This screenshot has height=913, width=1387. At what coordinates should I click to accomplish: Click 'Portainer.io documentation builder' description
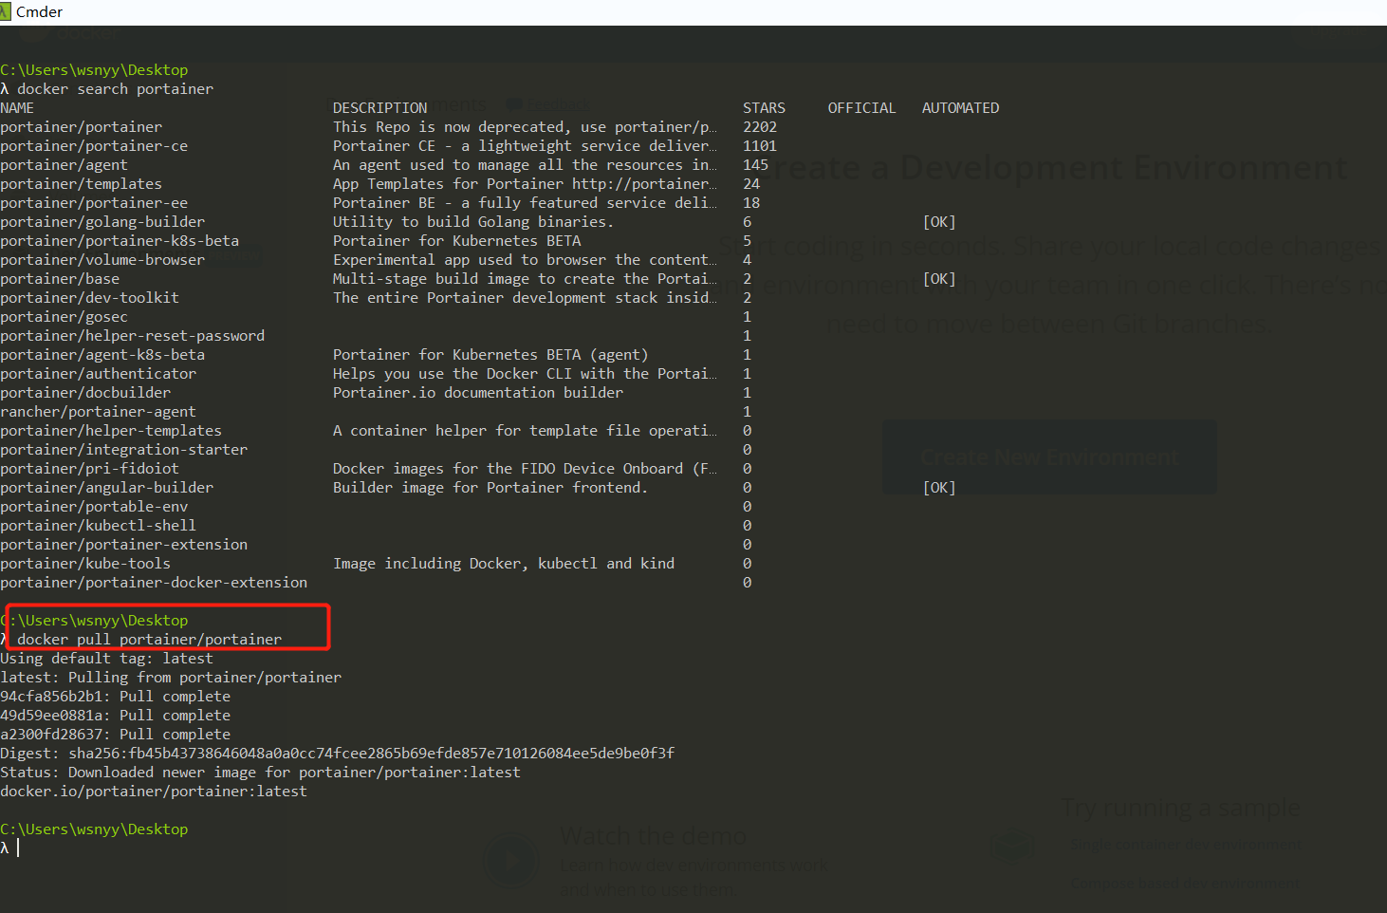(478, 393)
